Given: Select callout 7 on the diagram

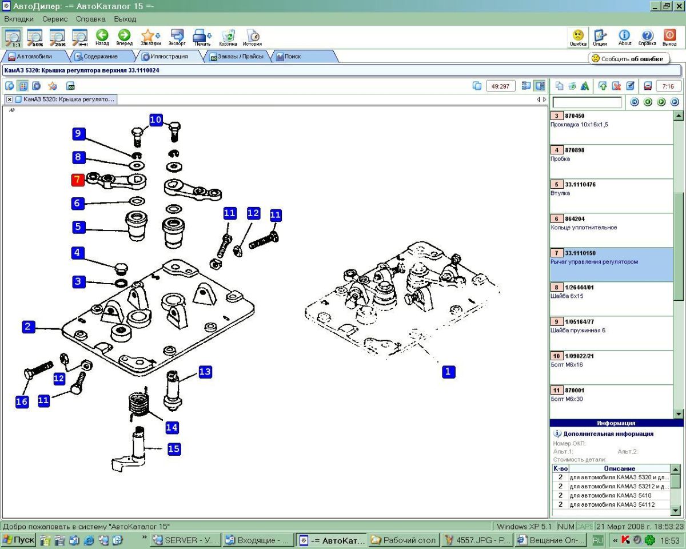Looking at the screenshot, I should (78, 180).
